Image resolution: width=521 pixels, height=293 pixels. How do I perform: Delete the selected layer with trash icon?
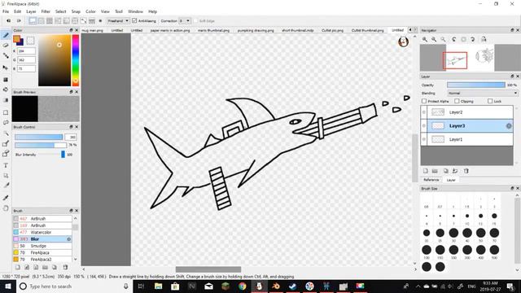466,171
